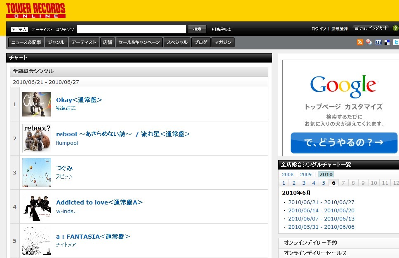This screenshot has height=258, width=399.
Task: Click the a : FANTASIA cover thumbnail
Action: 37,241
